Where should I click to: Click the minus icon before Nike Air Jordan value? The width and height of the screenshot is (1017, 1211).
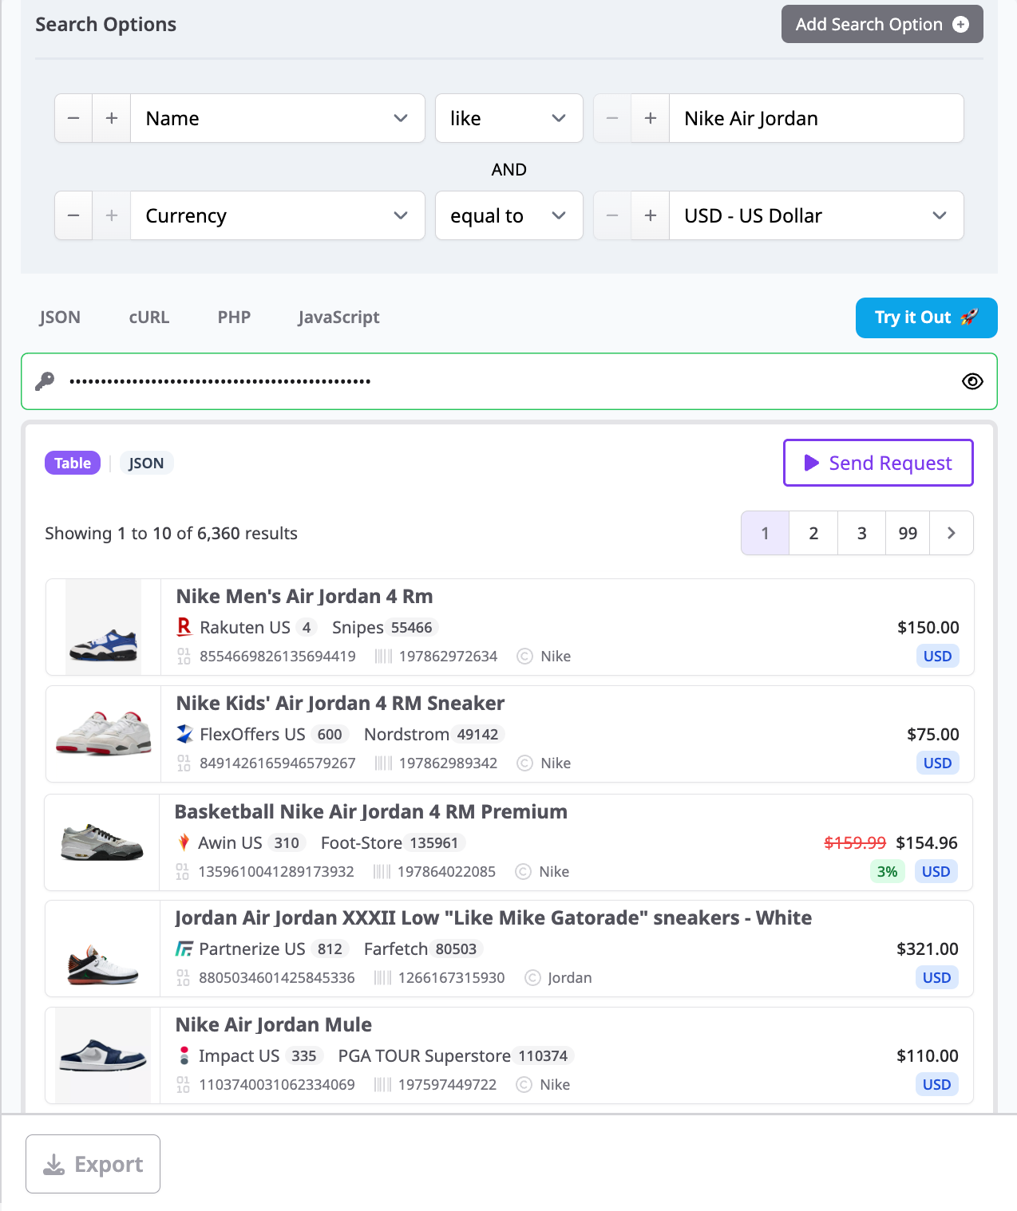(612, 118)
